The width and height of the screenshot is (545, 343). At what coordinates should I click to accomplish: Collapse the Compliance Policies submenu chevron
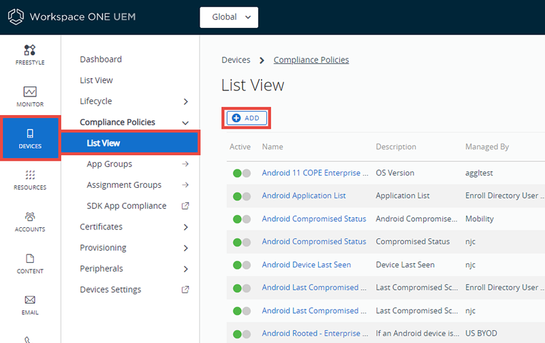click(x=185, y=122)
